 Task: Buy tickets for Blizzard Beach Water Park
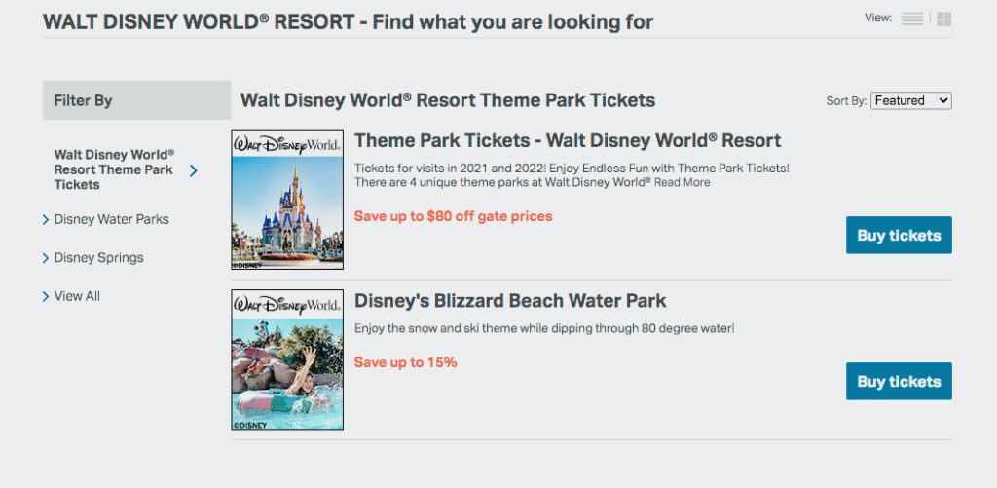pyautogui.click(x=899, y=382)
